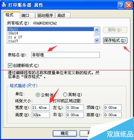
Task: Select the 10x14 format in list
Action: (x=51, y=33)
